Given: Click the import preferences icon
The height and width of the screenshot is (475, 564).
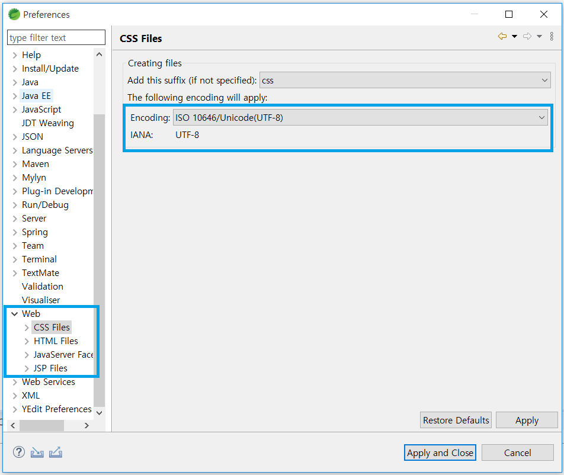Looking at the screenshot, I should (x=37, y=452).
